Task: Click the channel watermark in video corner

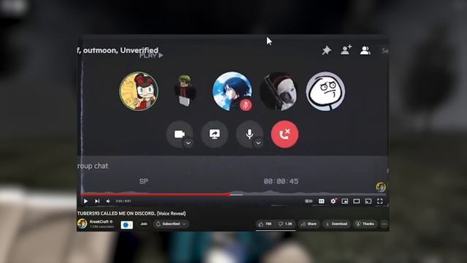Action: click(381, 187)
